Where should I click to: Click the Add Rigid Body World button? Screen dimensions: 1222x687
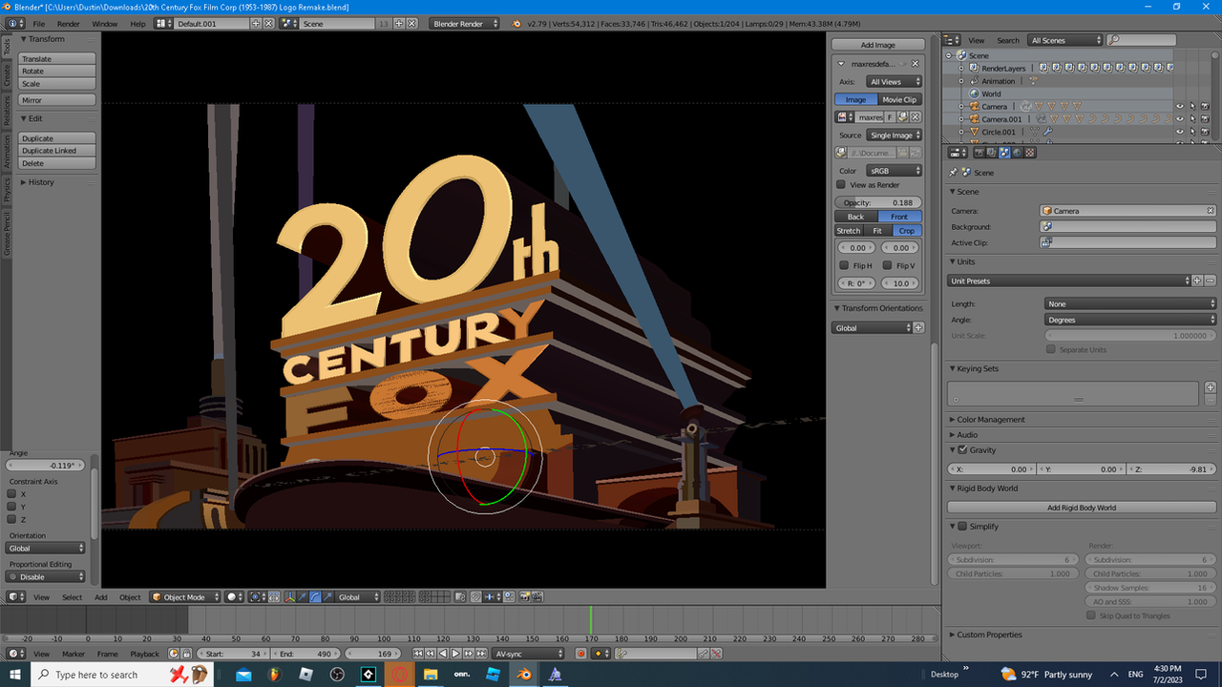coord(1082,508)
